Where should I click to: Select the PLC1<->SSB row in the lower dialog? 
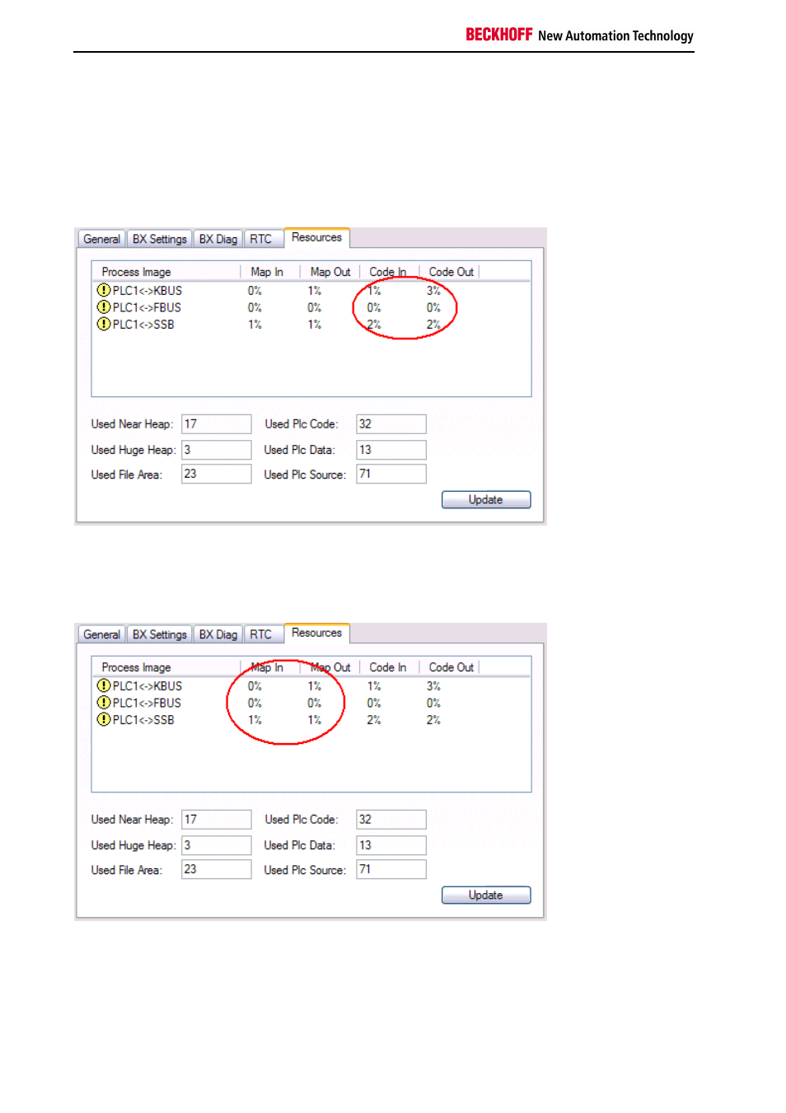[x=311, y=720]
